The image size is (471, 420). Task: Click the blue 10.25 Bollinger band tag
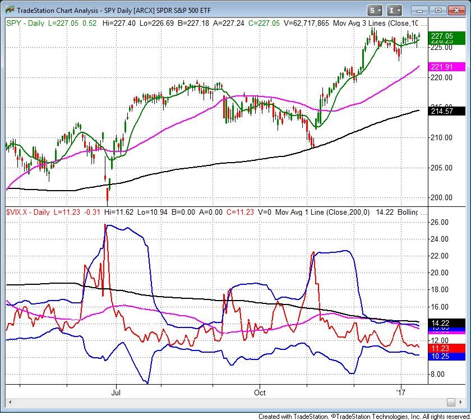point(446,357)
